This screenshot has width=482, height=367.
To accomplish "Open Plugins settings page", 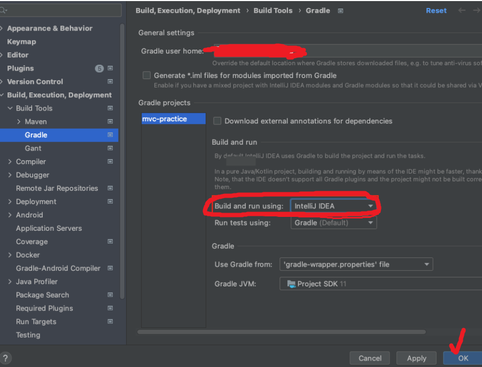I will 20,68.
